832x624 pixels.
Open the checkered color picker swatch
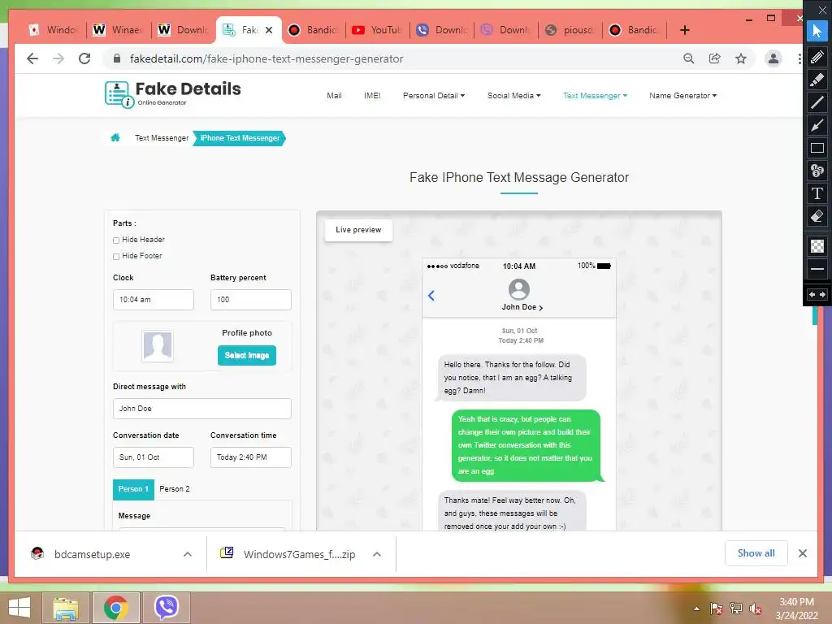(817, 245)
